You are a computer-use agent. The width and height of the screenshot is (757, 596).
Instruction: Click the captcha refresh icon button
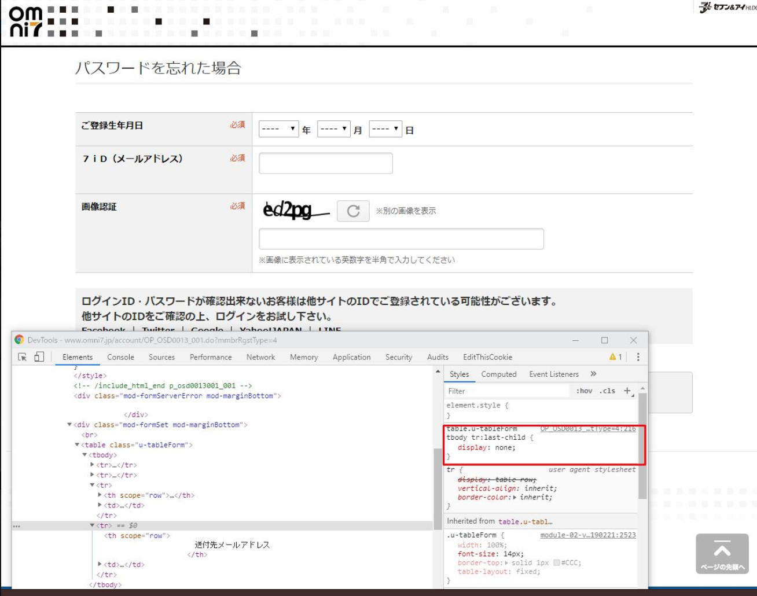(x=353, y=211)
